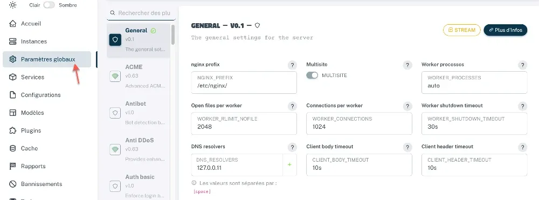Focus the plugin search field
The width and height of the screenshot is (539, 200).
tap(141, 13)
